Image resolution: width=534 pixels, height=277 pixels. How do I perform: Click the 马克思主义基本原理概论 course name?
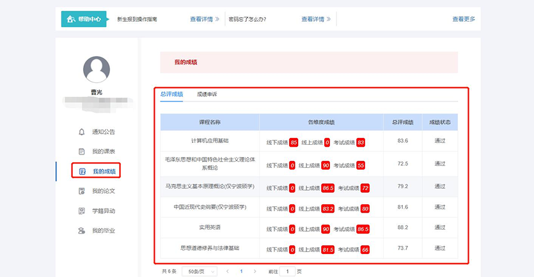(x=210, y=186)
